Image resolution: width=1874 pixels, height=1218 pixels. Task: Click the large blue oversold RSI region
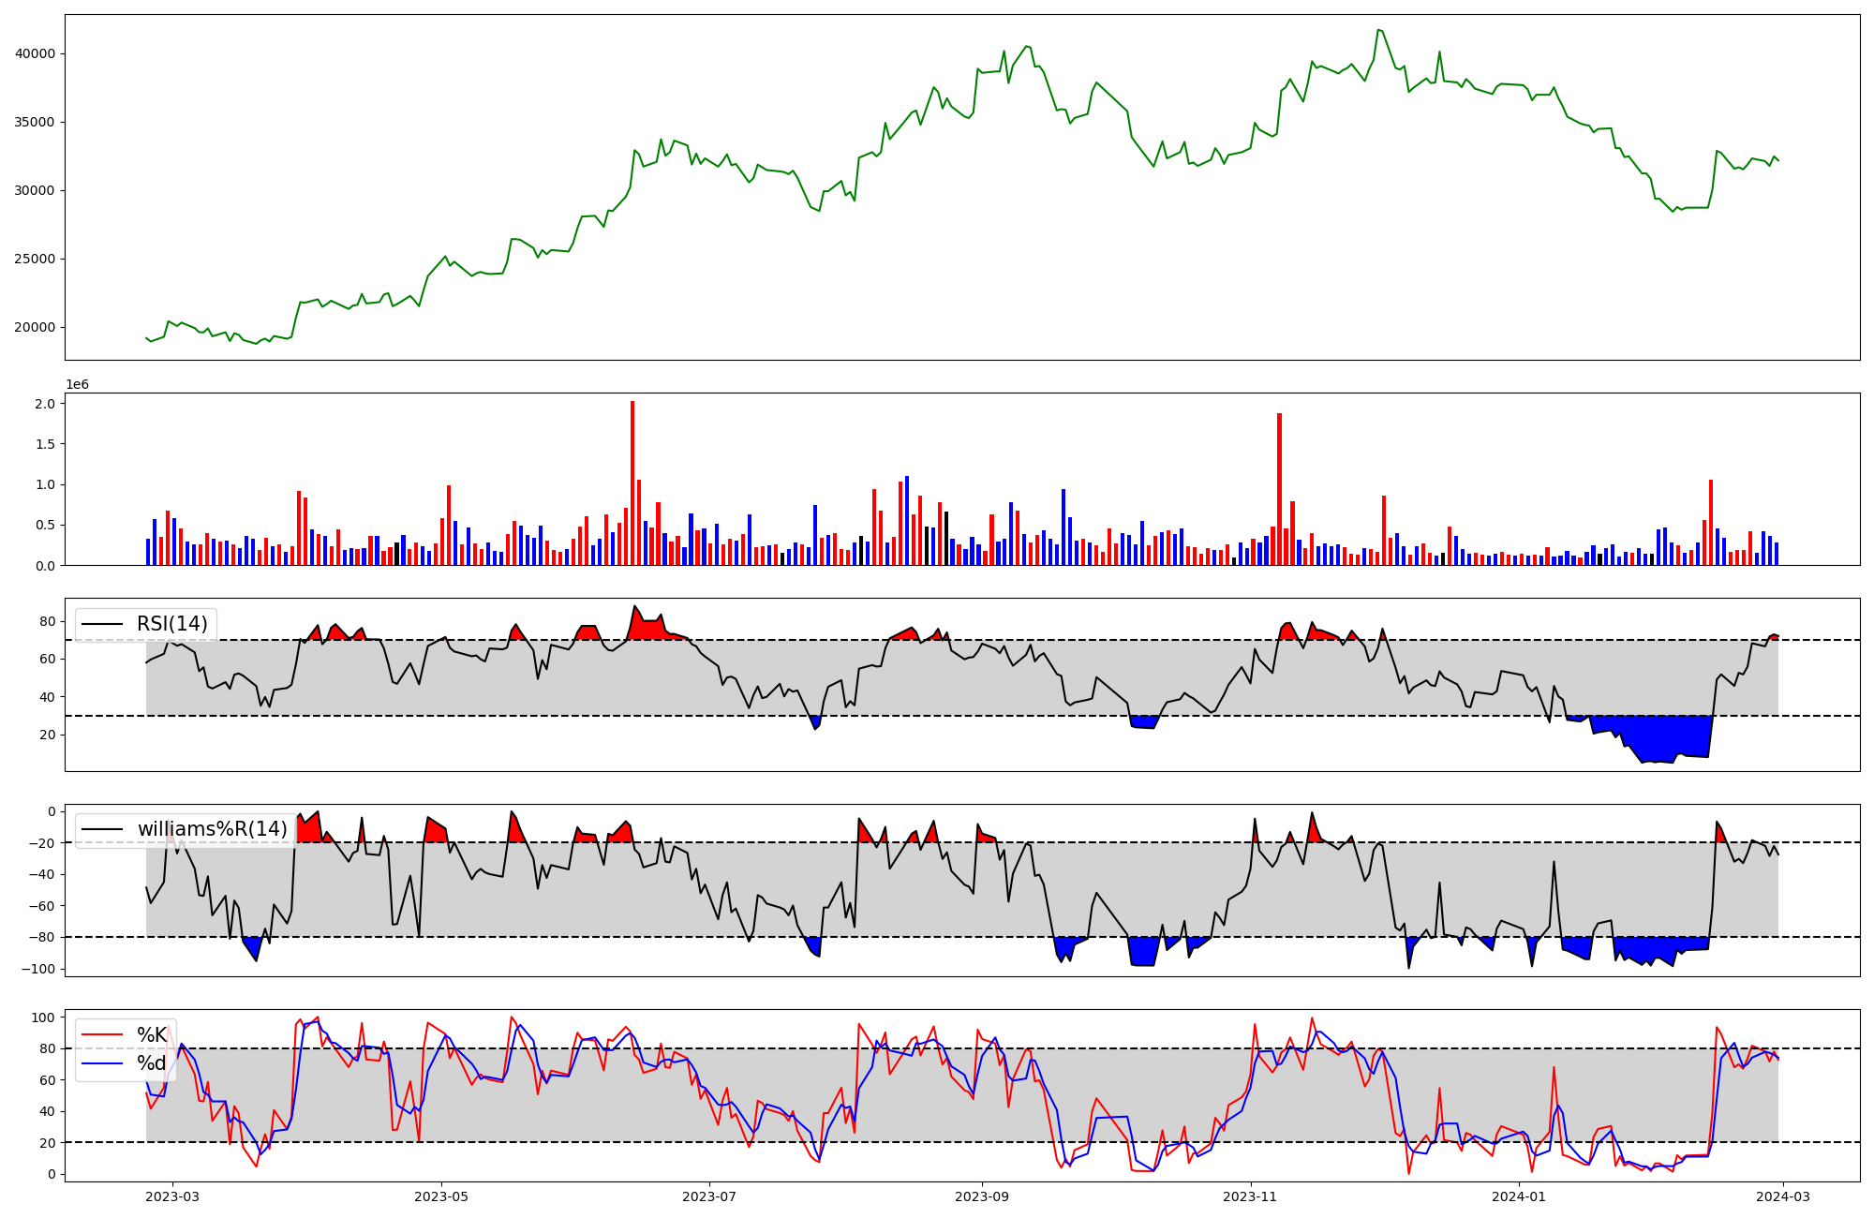click(x=1658, y=735)
